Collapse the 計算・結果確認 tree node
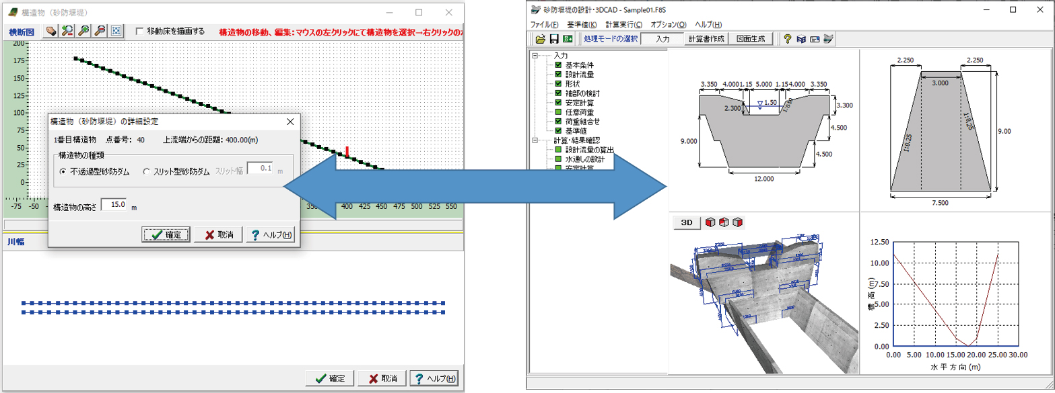 click(535, 140)
